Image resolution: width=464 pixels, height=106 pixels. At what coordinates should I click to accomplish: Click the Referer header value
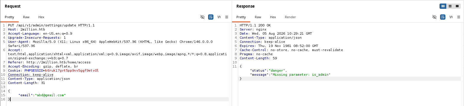pyautogui.click(x=58, y=62)
